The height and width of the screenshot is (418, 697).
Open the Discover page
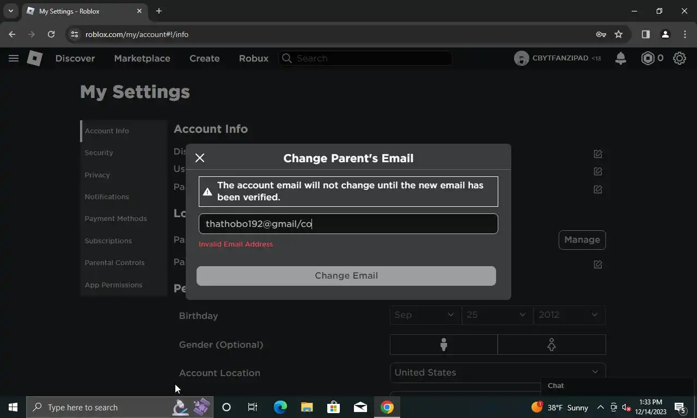click(x=75, y=58)
